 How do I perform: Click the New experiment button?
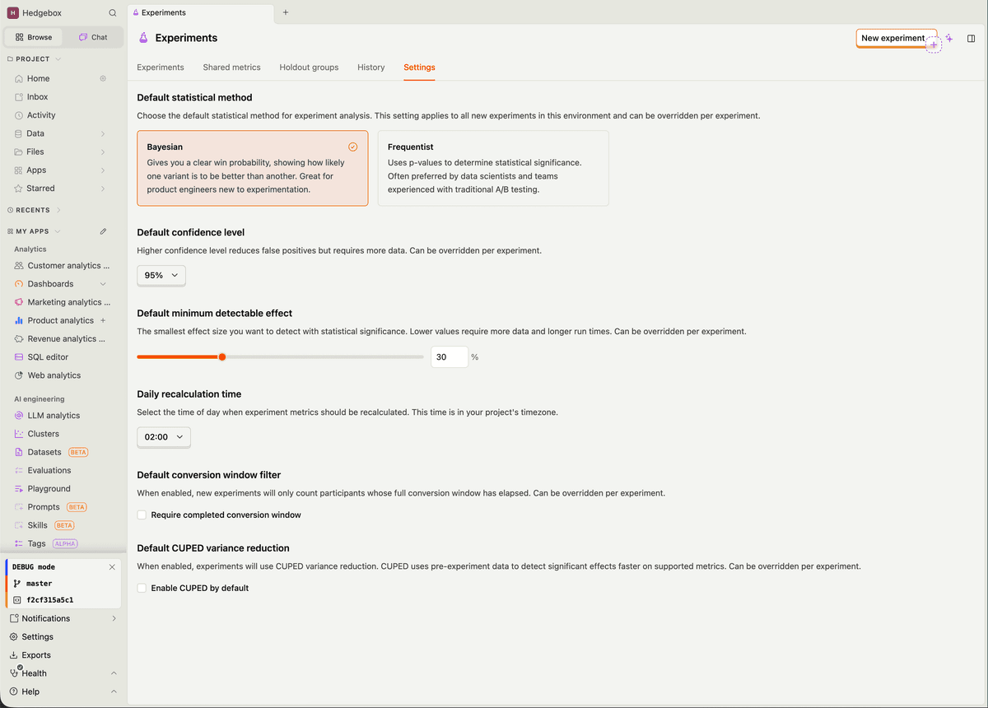tap(893, 38)
